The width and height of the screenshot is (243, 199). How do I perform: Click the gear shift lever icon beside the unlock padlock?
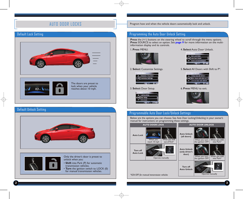pos(33,163)
